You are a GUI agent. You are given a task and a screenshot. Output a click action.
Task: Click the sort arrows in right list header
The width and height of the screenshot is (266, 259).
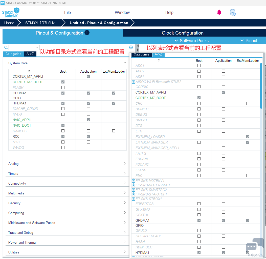coord(159,60)
